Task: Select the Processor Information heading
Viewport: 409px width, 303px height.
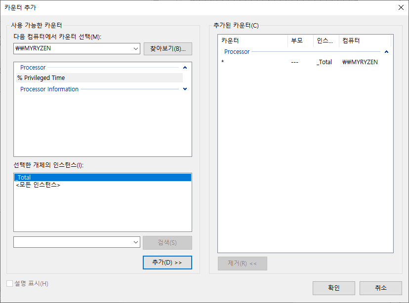Action: point(49,89)
